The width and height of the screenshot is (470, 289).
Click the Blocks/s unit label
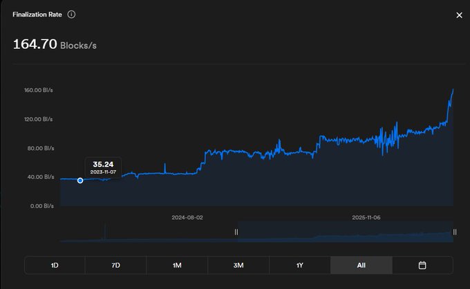(78, 46)
